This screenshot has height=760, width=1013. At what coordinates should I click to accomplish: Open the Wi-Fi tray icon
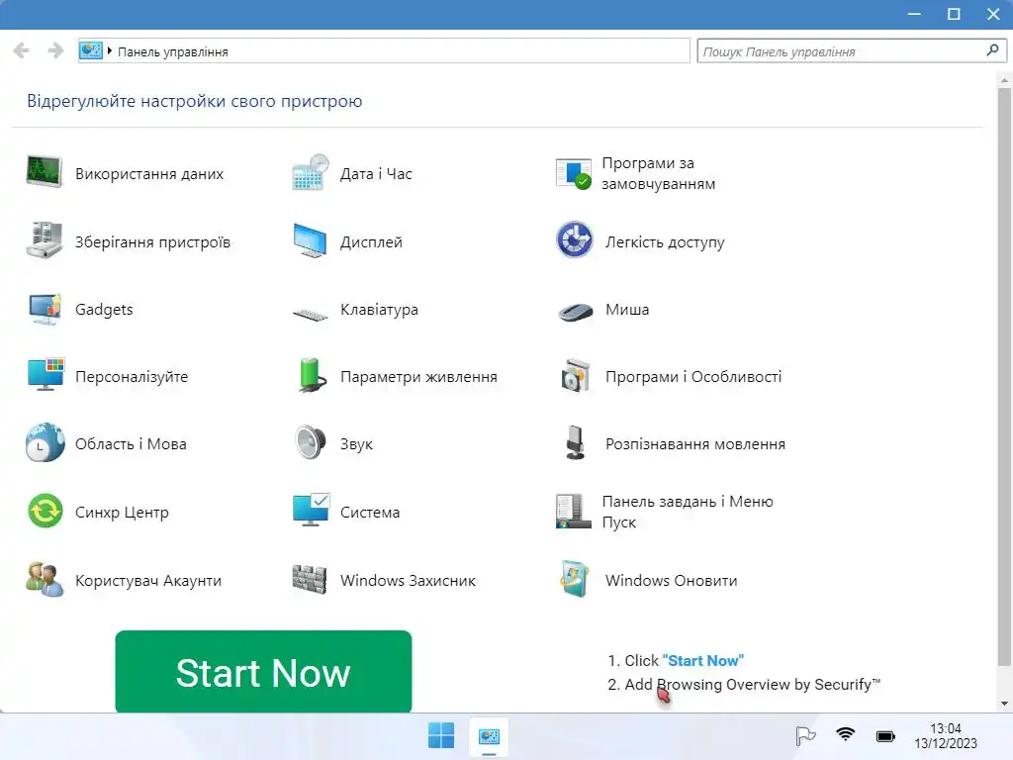[845, 734]
